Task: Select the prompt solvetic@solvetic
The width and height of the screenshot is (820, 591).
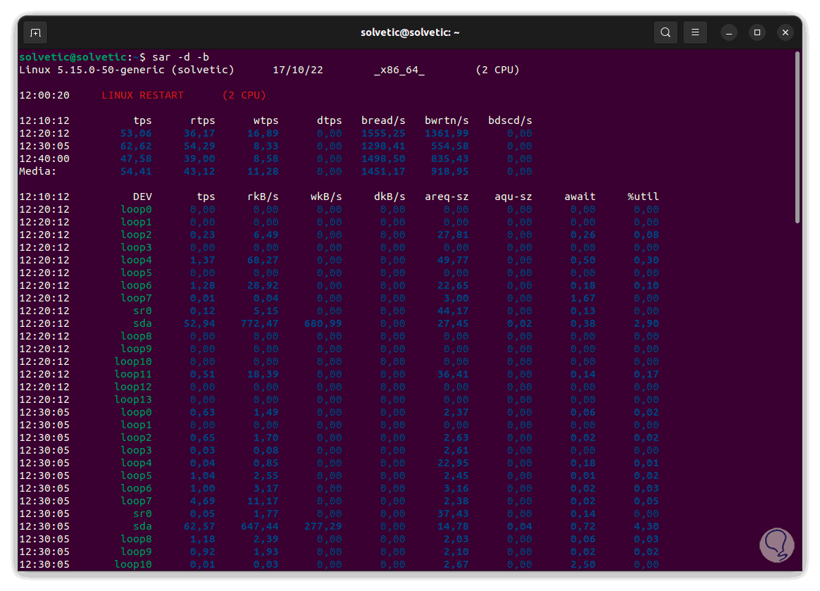Action: tap(73, 57)
